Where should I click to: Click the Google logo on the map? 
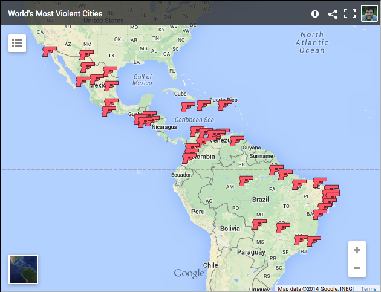(189, 273)
